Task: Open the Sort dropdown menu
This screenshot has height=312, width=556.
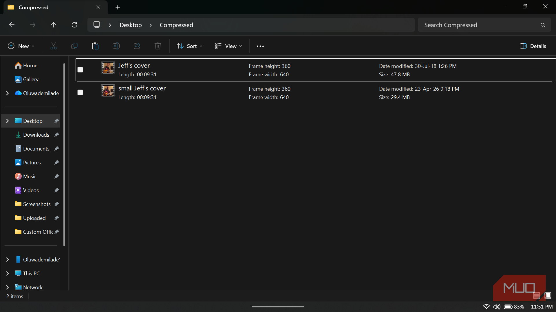Action: (190, 46)
